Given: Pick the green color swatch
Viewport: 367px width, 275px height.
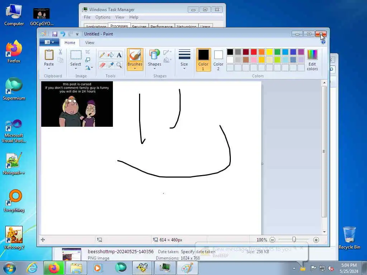Looking at the screenshot, I should tap(277, 52).
